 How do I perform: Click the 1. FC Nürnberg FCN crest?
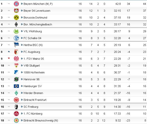pyautogui.click(x=16, y=114)
